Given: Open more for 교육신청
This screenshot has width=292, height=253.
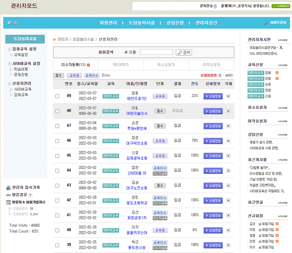Looking at the screenshot, I should [283, 65].
